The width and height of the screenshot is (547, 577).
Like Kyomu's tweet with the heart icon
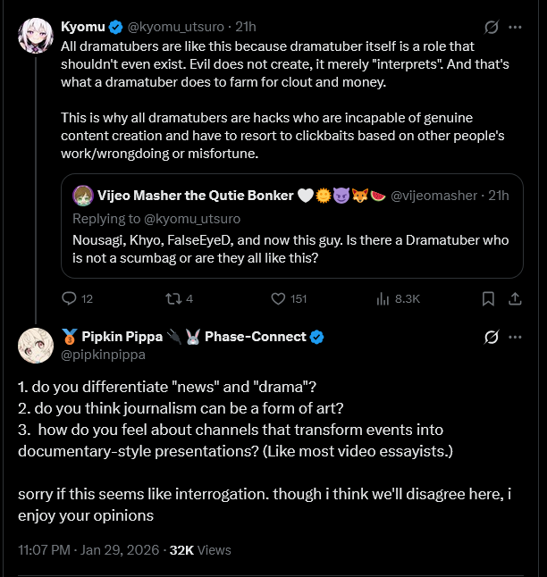point(278,298)
